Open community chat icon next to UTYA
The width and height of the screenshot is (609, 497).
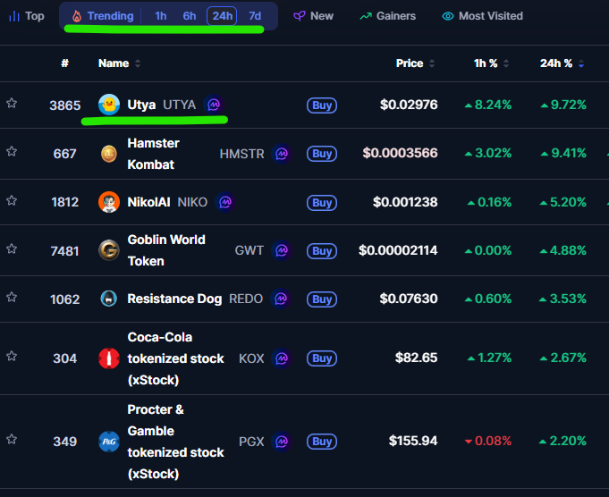pyautogui.click(x=214, y=105)
